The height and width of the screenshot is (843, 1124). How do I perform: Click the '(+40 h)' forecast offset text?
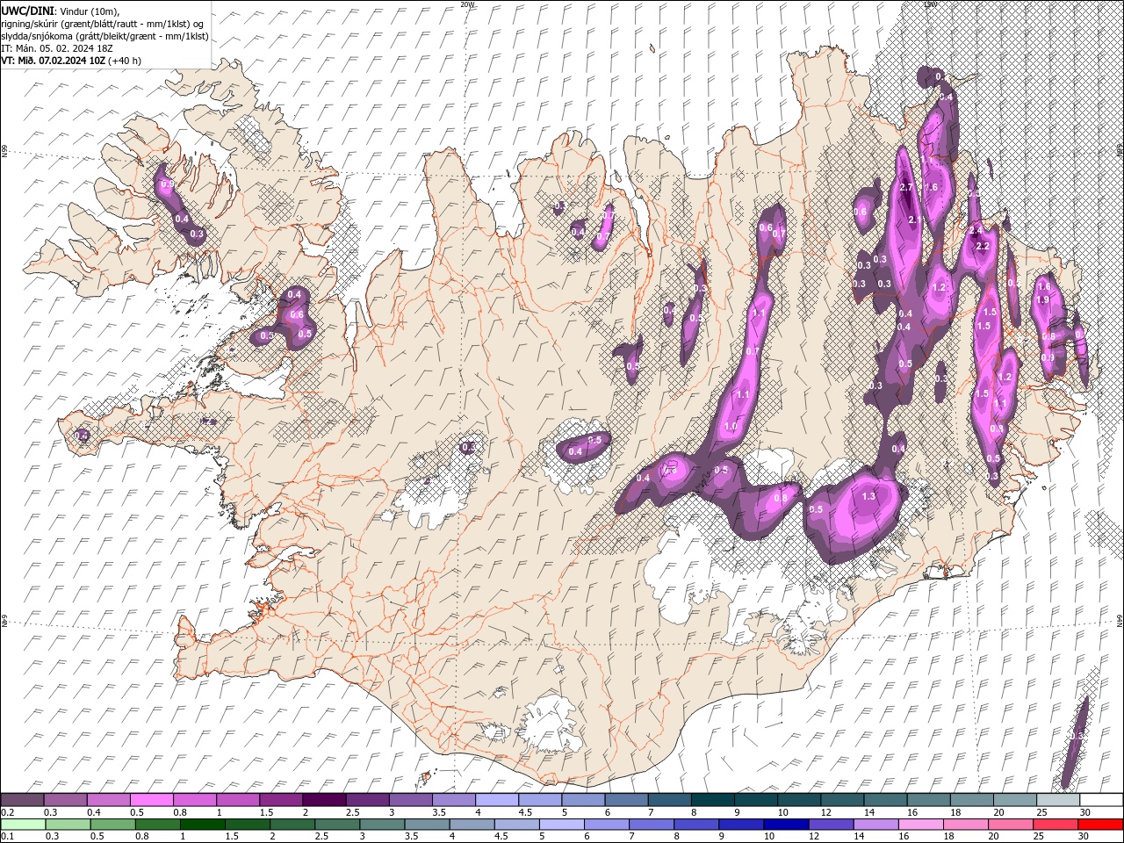click(125, 61)
